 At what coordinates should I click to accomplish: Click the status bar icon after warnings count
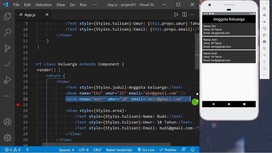tap(27, 150)
